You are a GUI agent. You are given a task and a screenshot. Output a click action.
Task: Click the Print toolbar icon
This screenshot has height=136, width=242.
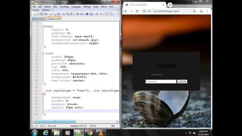click(x=58, y=14)
